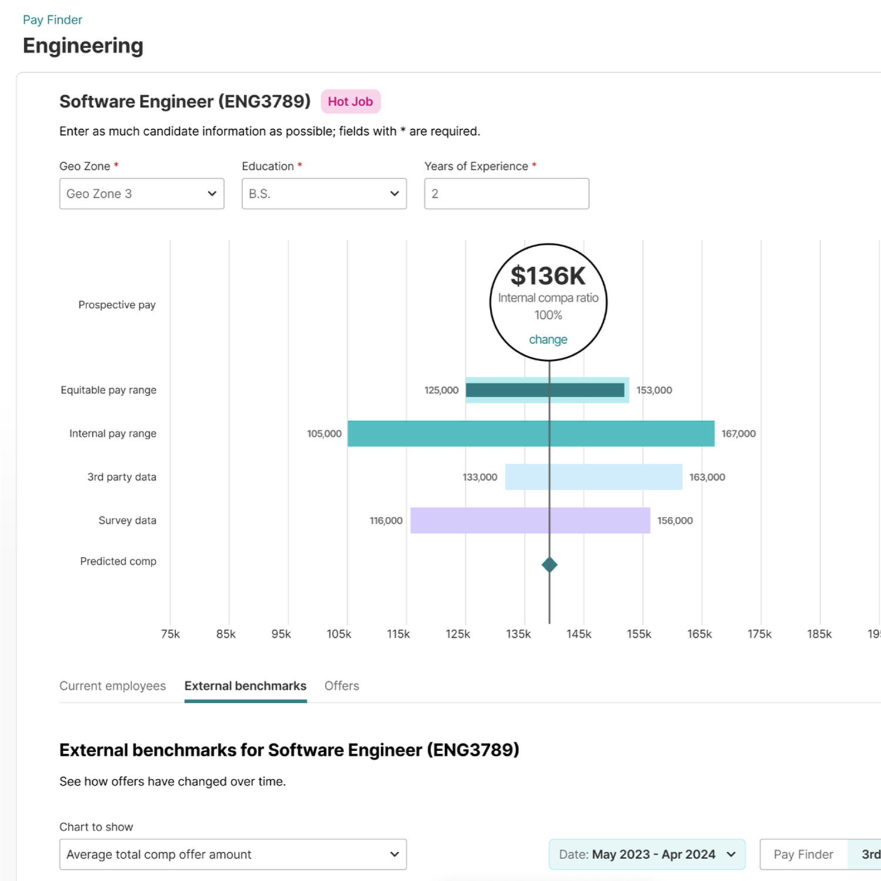Click the Predicted comp diamond marker
Screen dimensions: 881x881
549,565
